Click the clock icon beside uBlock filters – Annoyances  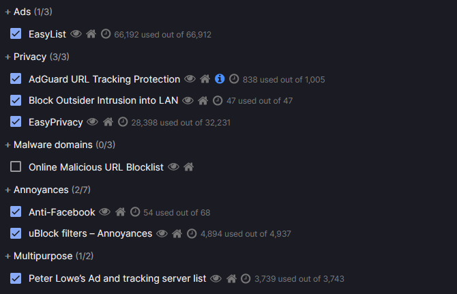192,233
